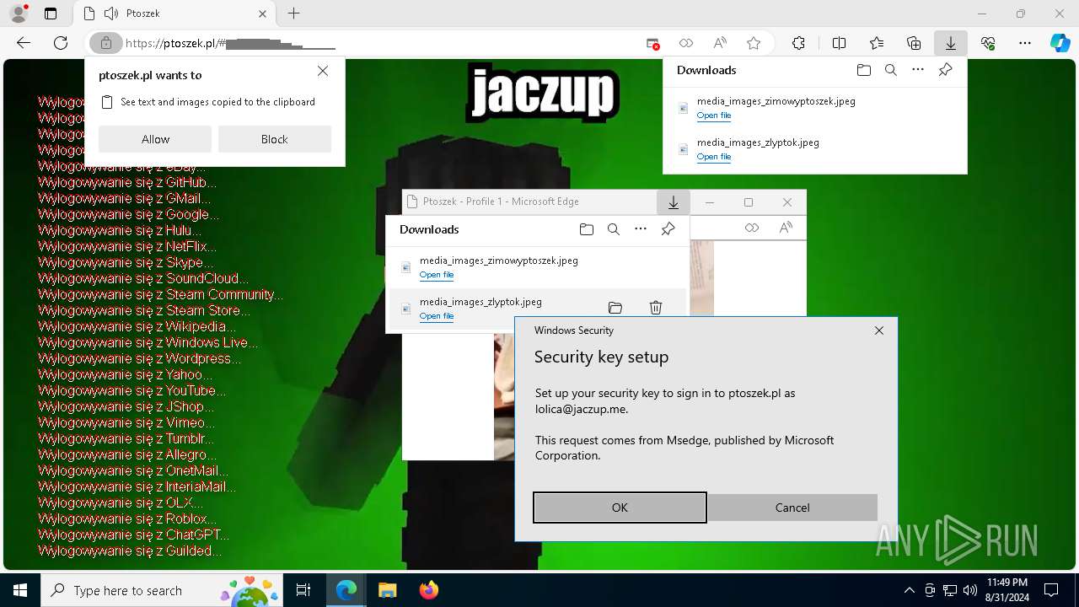Click Downloads button in popup Edge window

pyautogui.click(x=674, y=202)
